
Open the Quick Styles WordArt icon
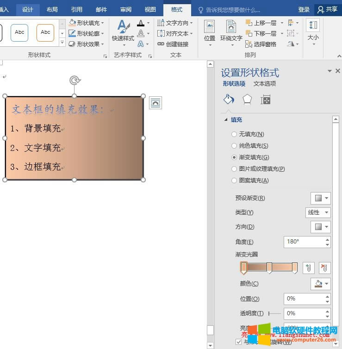[123, 32]
